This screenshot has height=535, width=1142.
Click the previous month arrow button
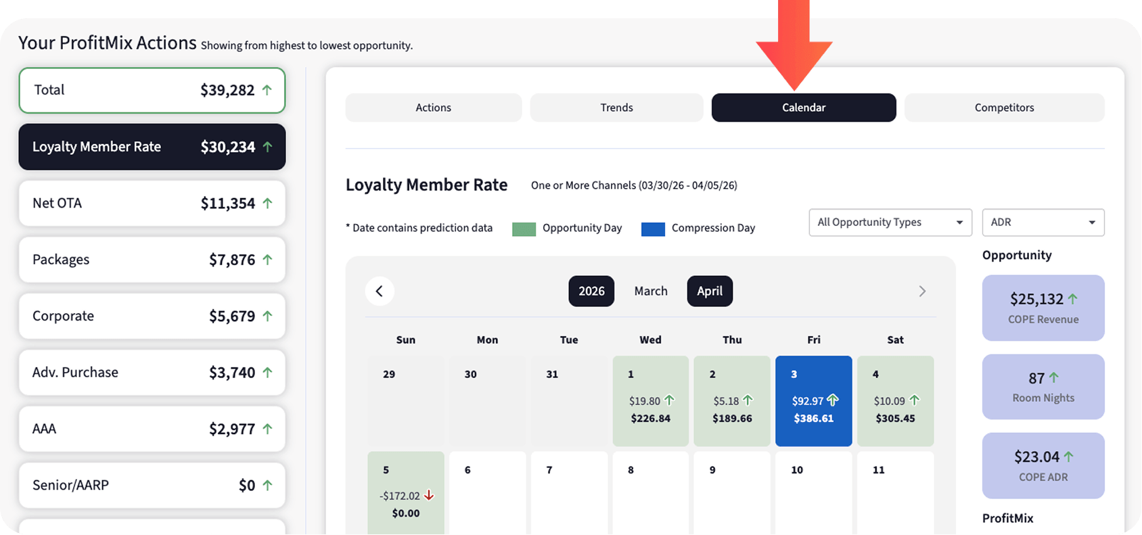(380, 292)
